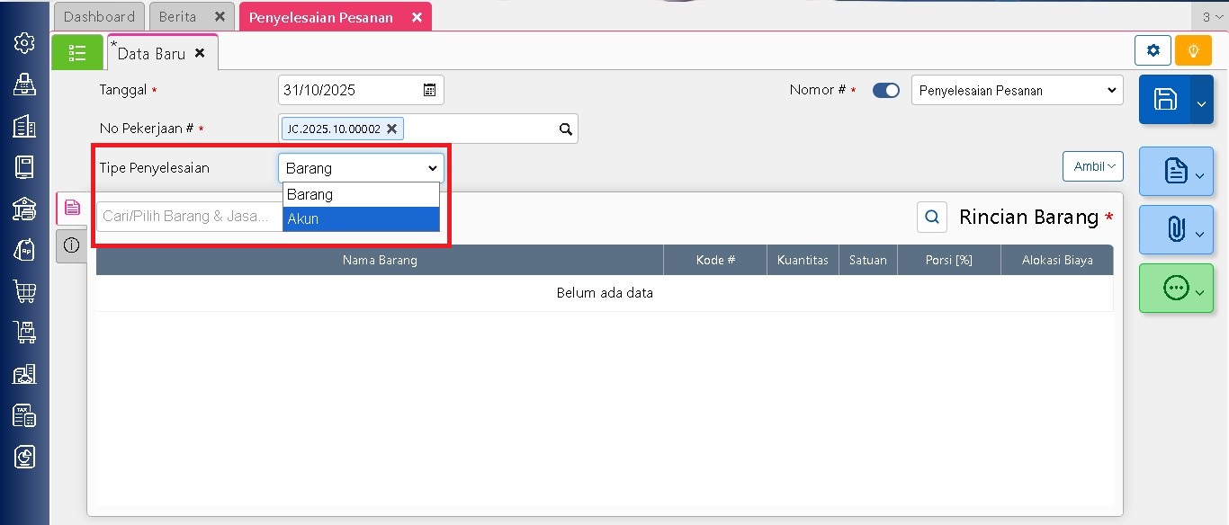Click the calendar icon in Tanggal field
Screen dimensions: 1229x525
tap(430, 90)
